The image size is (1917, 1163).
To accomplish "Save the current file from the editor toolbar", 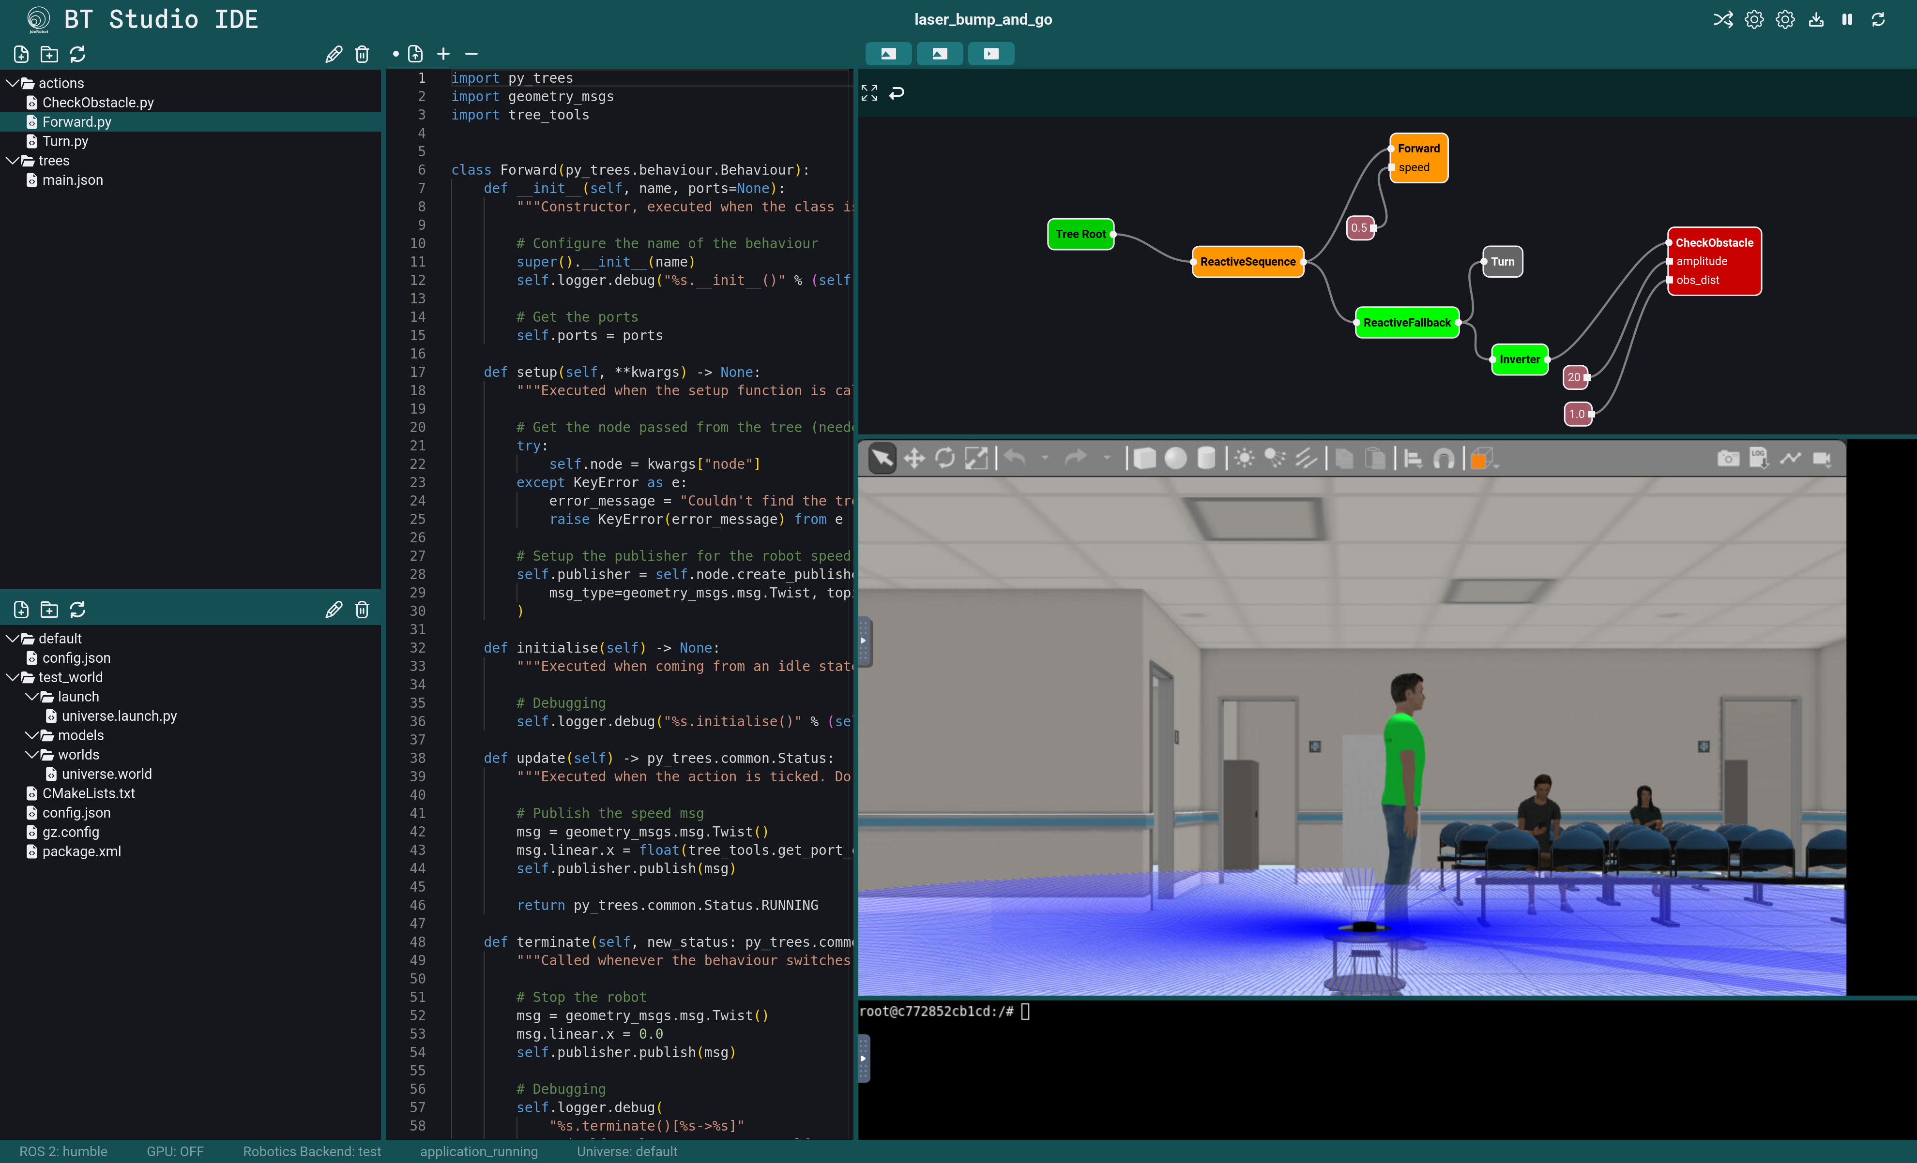I will pyautogui.click(x=415, y=54).
